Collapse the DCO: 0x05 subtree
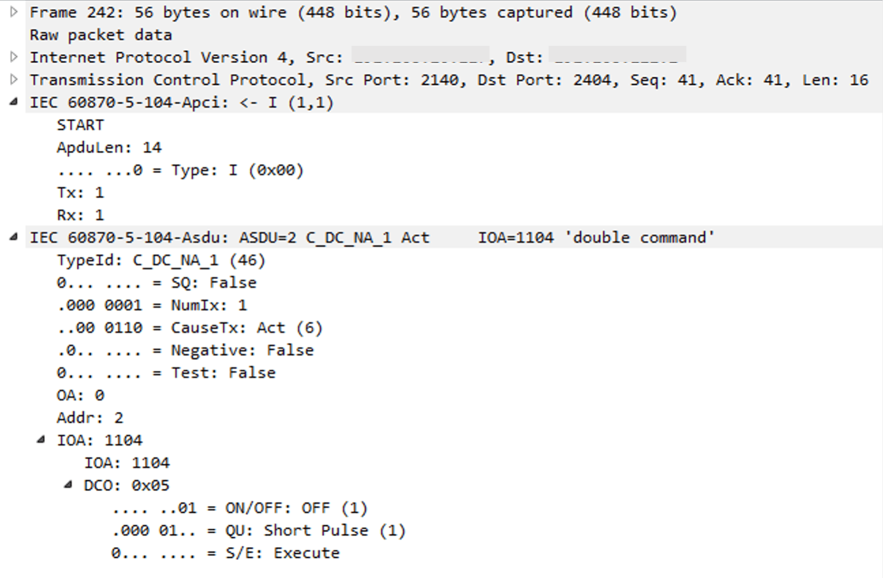This screenshot has width=883, height=578. click(67, 485)
